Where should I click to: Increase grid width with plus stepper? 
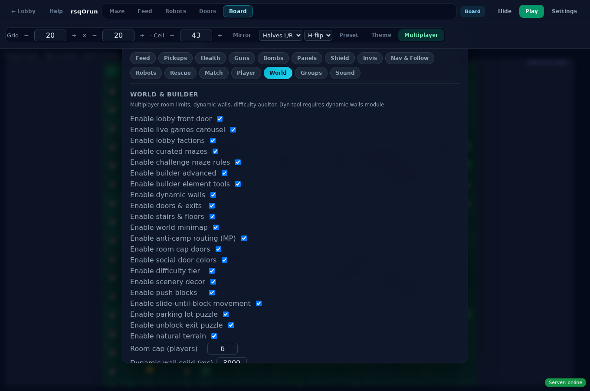(74, 36)
